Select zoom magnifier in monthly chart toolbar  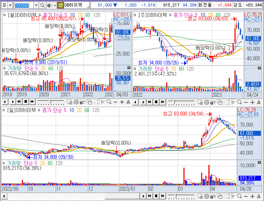[x=109, y=102]
